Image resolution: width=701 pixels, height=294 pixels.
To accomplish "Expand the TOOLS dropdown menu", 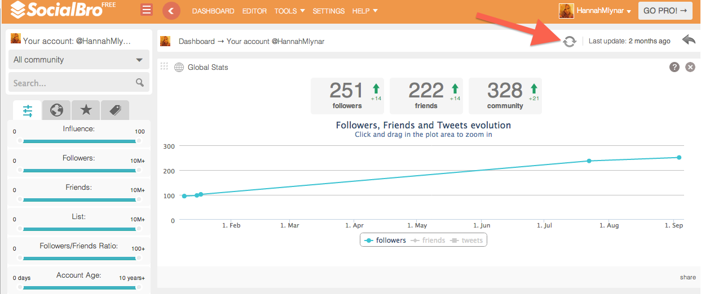I will point(289,11).
